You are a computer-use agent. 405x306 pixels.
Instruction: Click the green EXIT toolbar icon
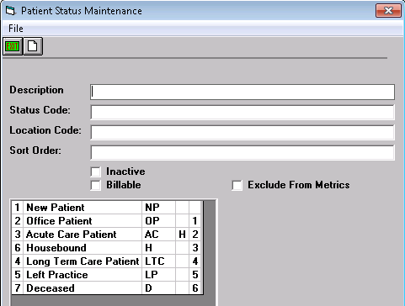tap(13, 46)
